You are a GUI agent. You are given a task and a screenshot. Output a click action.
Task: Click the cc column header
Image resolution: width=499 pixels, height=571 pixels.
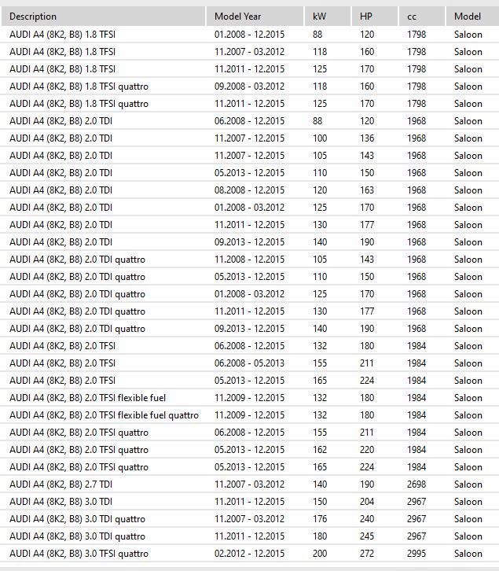[422, 17]
